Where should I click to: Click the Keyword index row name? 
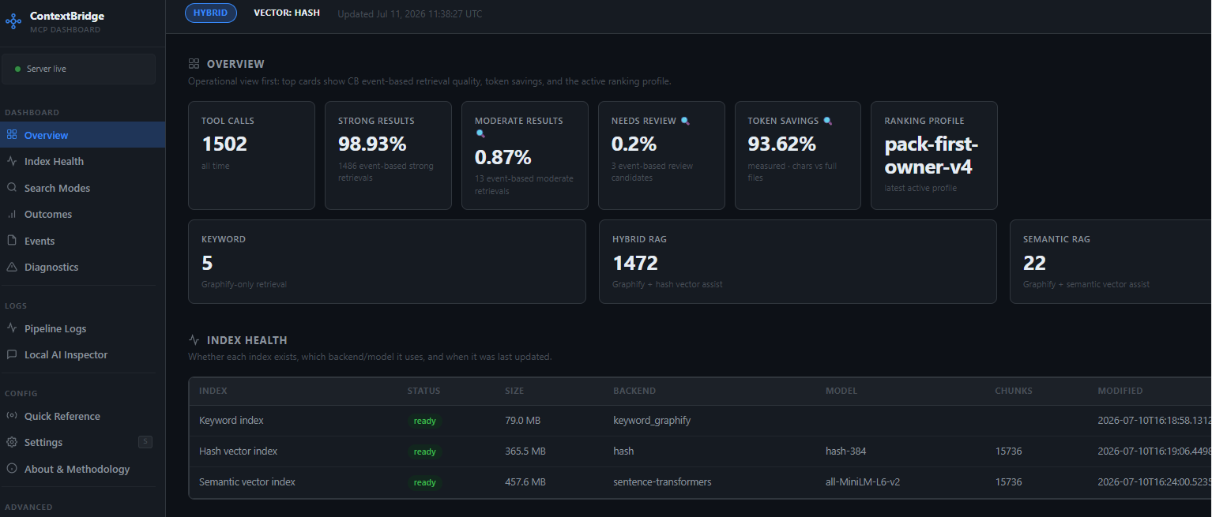(x=231, y=421)
